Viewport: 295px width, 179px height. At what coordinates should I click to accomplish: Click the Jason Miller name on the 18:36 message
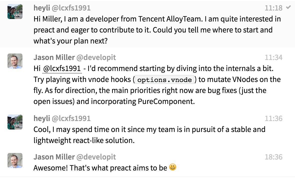(54, 157)
